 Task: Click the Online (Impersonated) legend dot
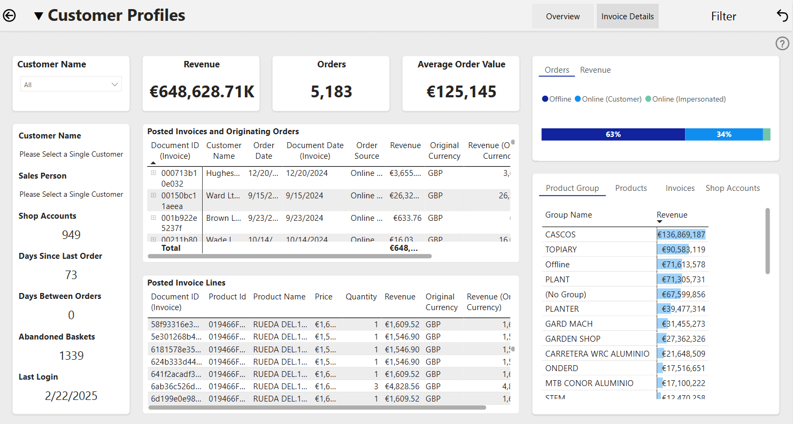pyautogui.click(x=648, y=99)
